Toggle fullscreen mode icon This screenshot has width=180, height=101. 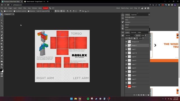point(53,8)
